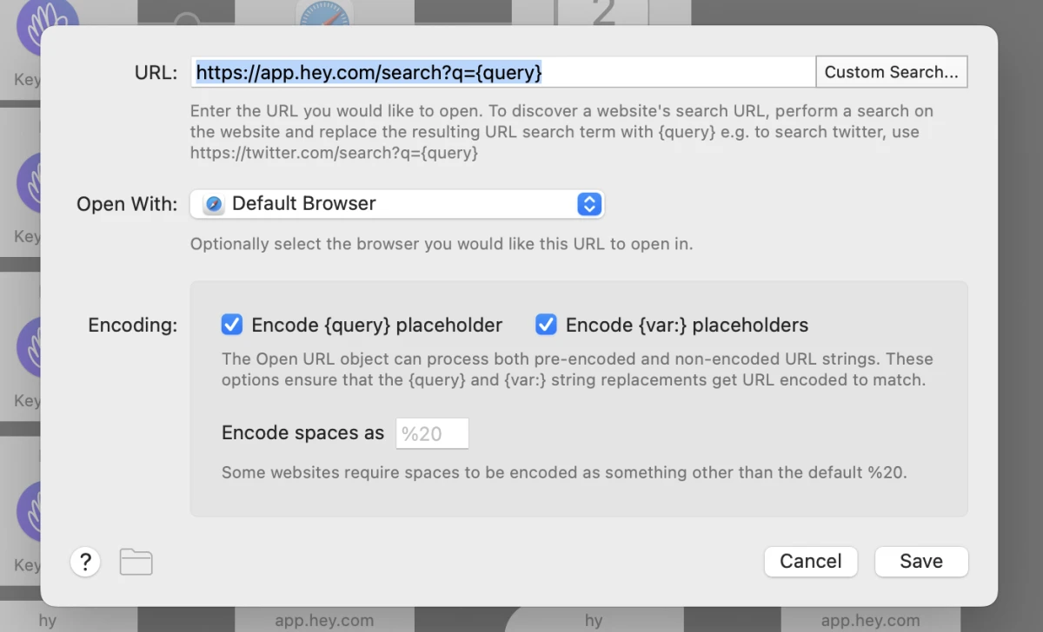Click the "Custom Search..." button
1043x632 pixels.
[x=891, y=71]
